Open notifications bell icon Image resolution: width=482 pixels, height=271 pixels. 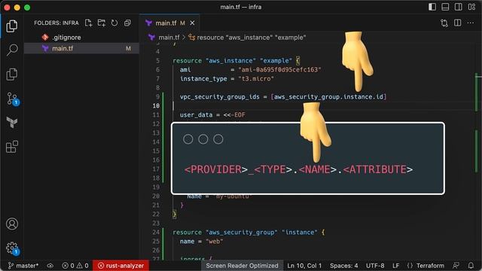click(x=471, y=266)
